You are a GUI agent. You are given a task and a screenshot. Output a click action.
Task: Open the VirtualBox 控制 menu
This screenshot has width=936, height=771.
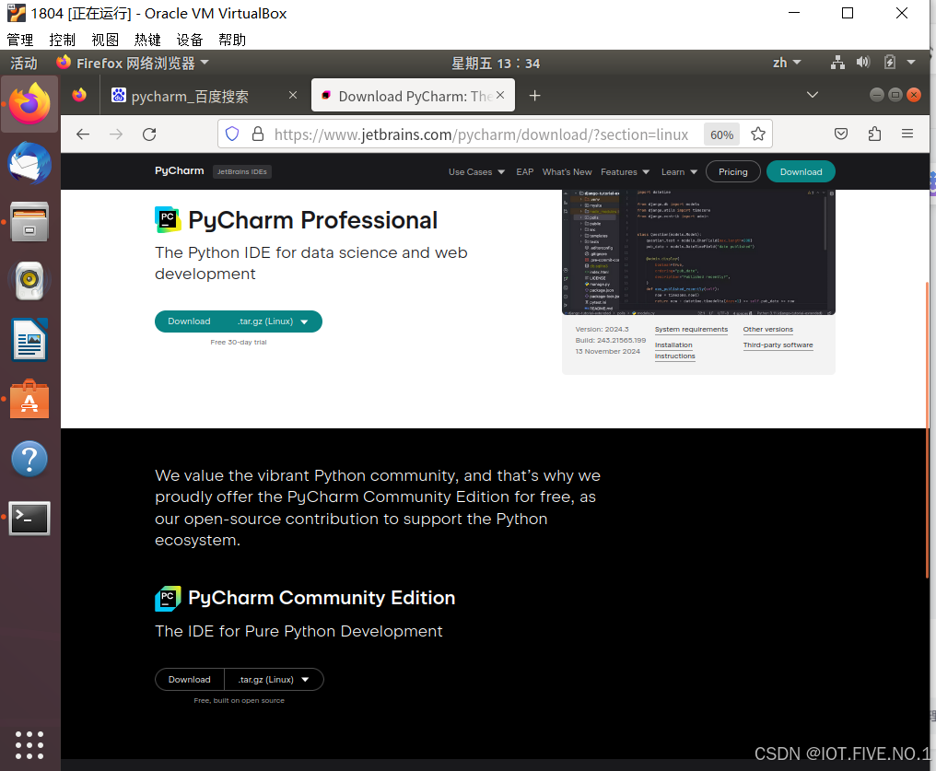point(62,40)
